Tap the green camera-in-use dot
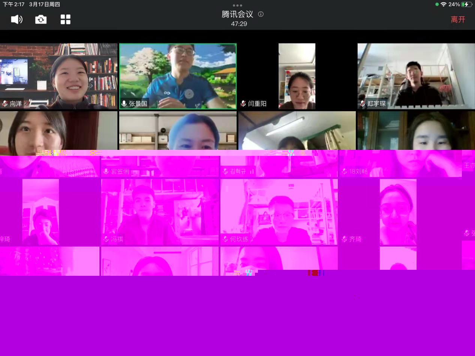 pyautogui.click(x=437, y=4)
